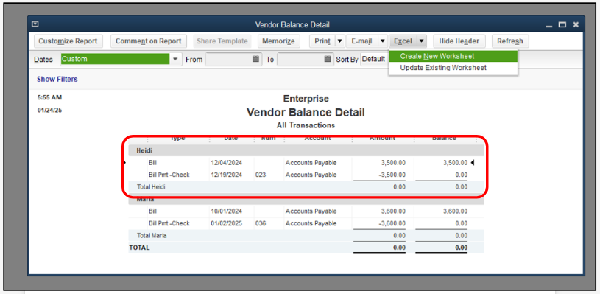Screen dimensions: 600x294
Task: Expand the E-mail dropdown arrow
Action: click(383, 41)
